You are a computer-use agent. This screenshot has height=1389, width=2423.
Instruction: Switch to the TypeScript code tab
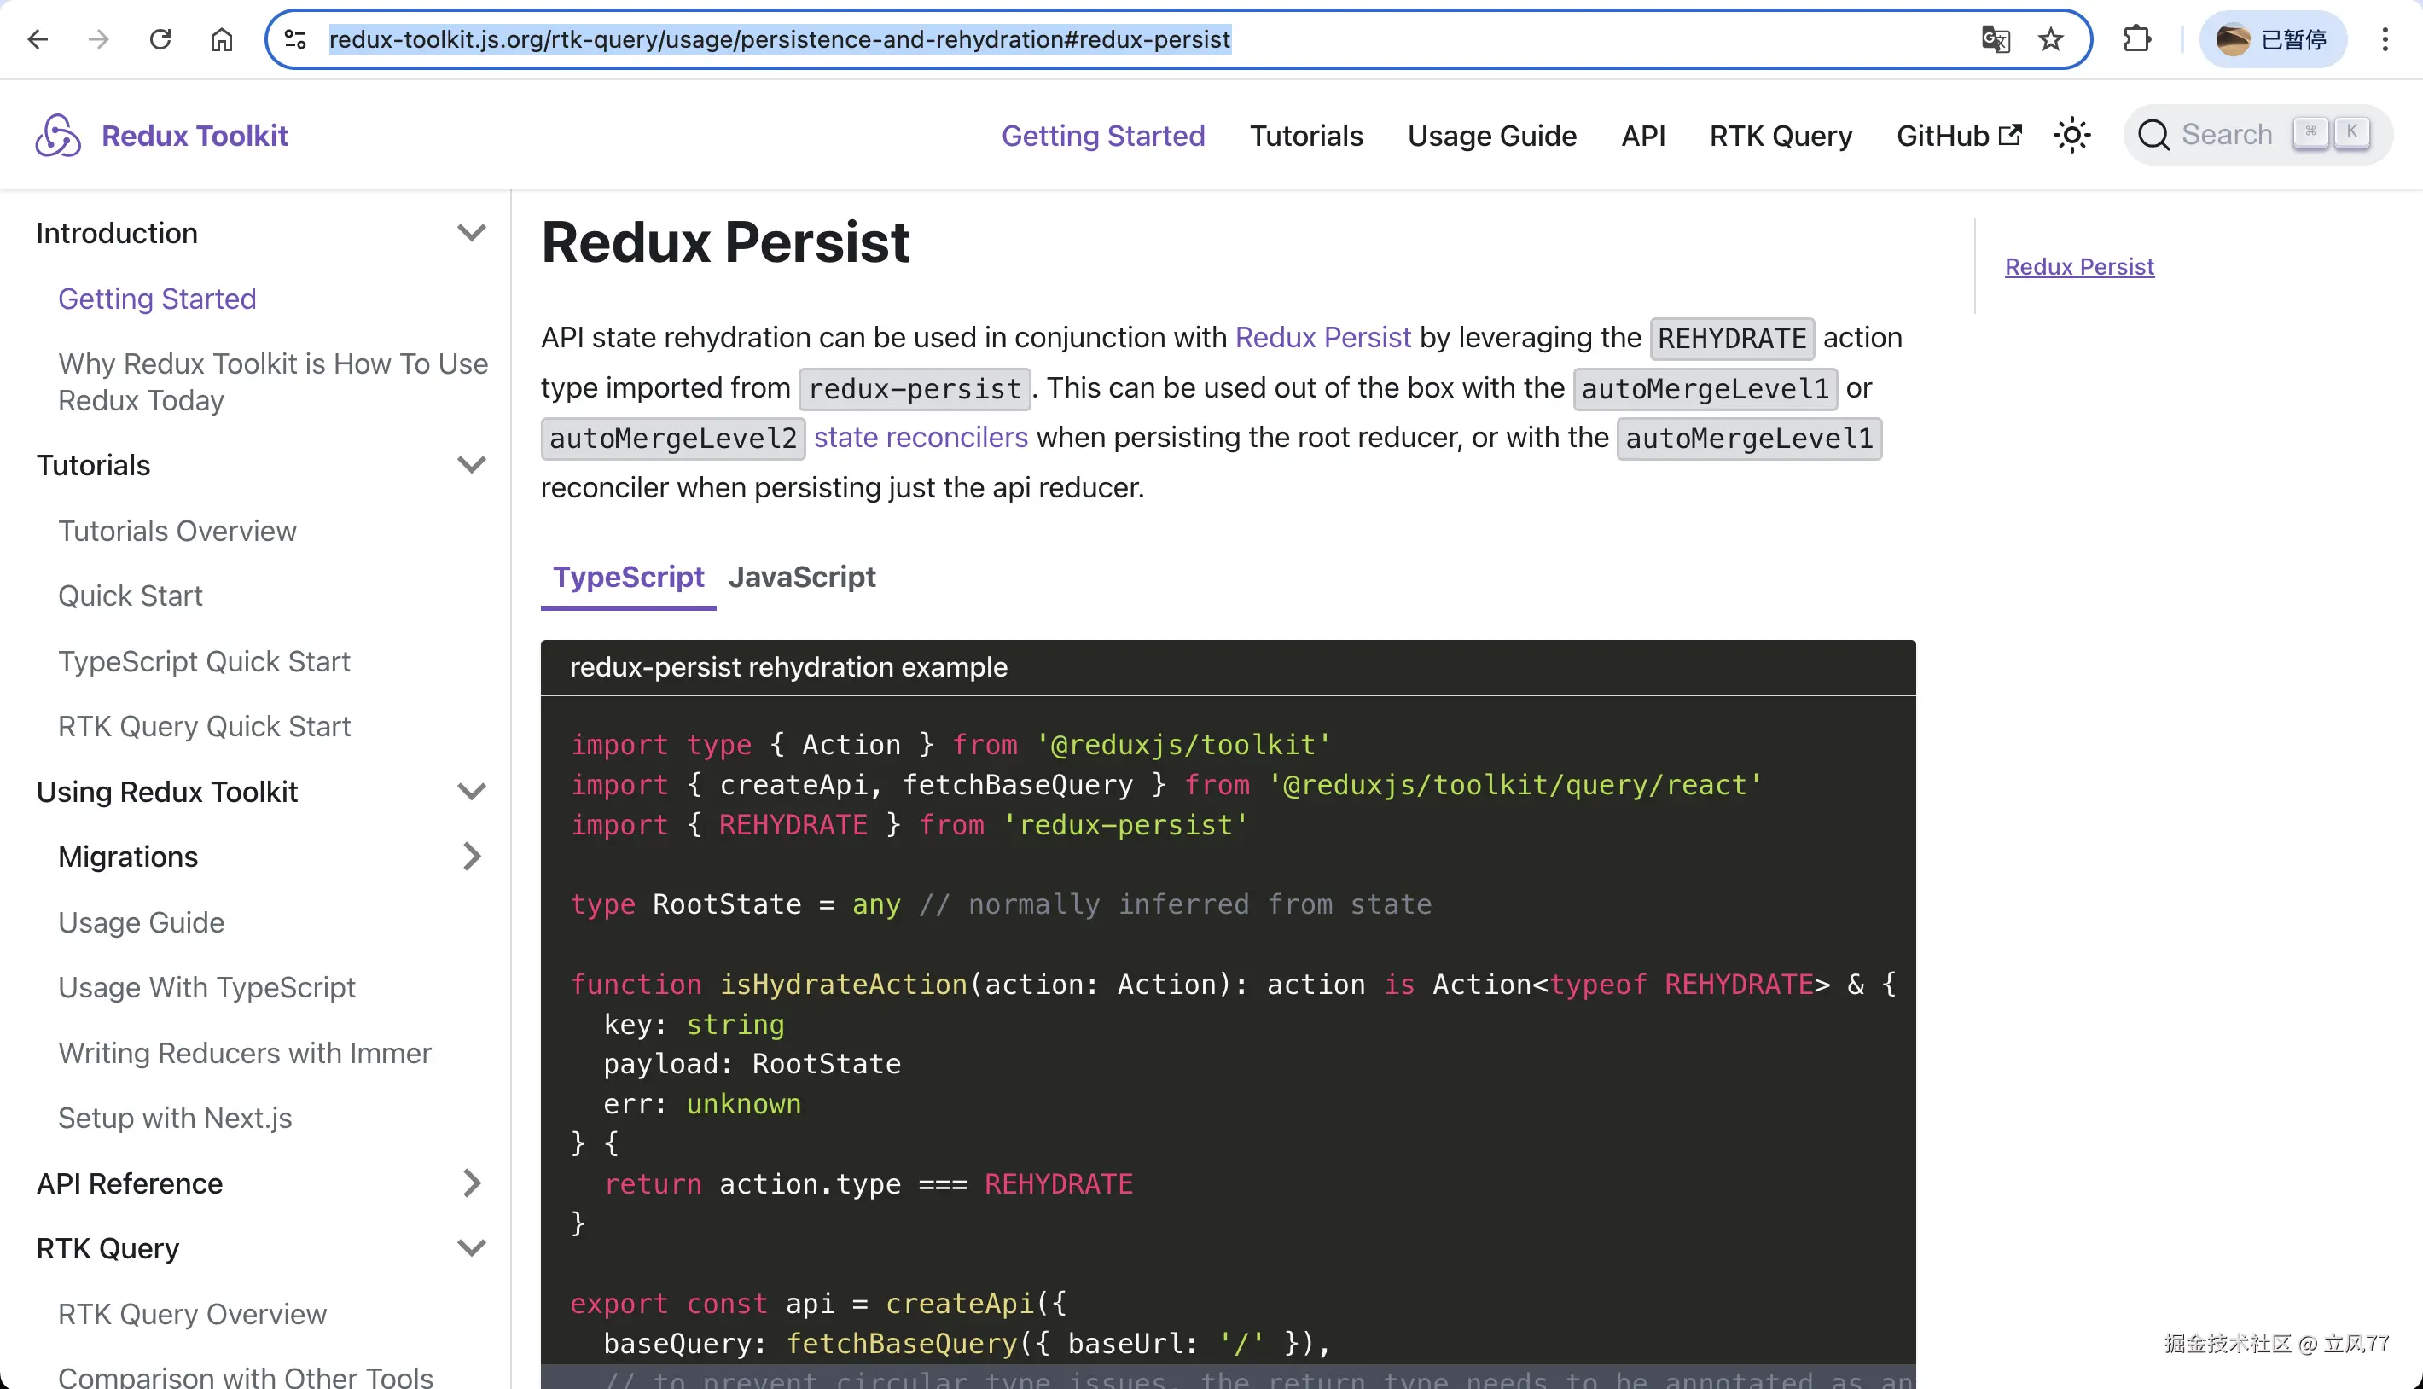pos(629,577)
